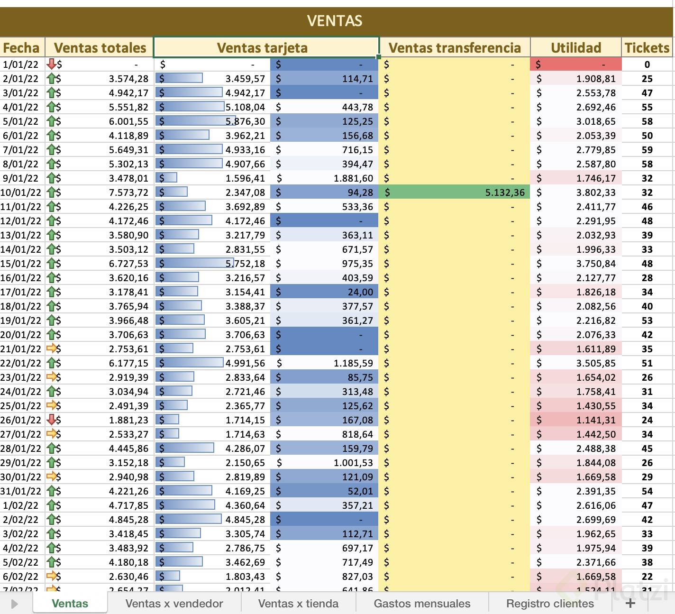
Task: Select the Utilidad cell showing 3.018,65
Action: [576, 121]
